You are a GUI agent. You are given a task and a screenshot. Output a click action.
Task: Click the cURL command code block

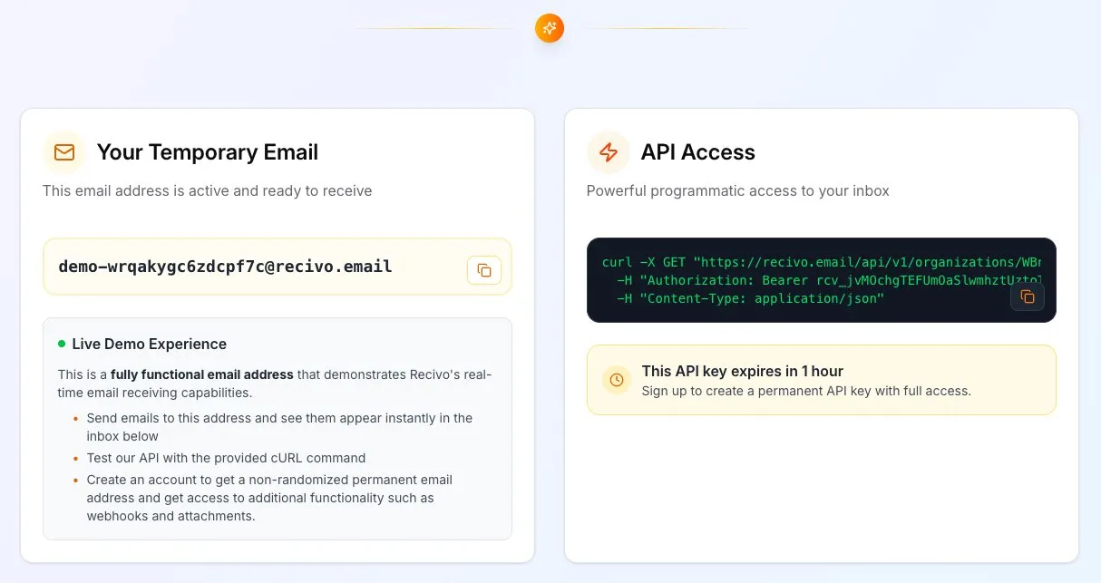(822, 280)
